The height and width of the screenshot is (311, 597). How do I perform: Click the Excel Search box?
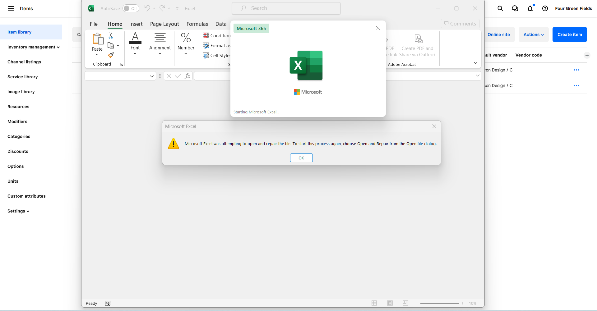[286, 8]
